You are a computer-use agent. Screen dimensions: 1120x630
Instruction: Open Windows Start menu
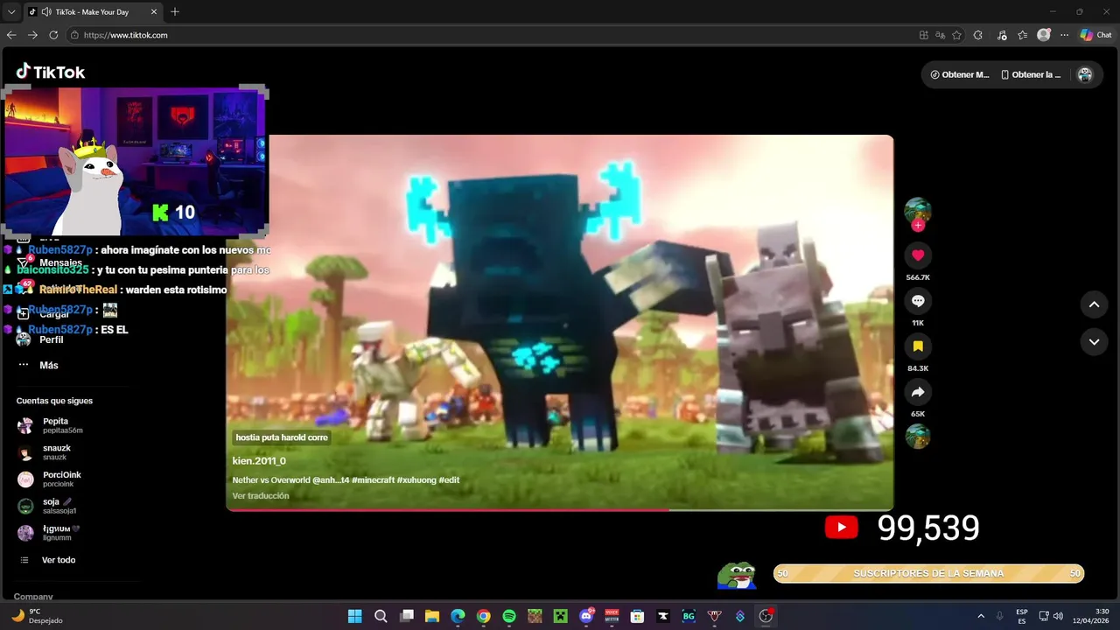354,616
